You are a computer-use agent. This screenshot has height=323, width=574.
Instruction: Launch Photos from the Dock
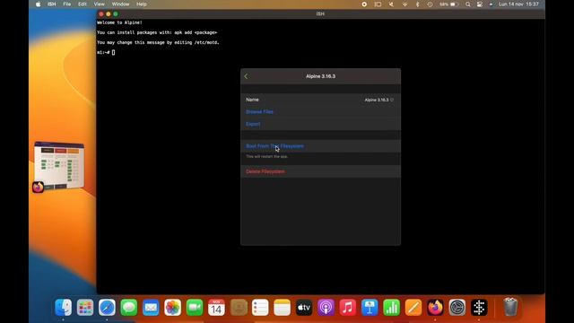(172, 307)
